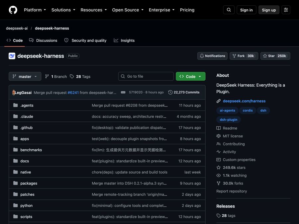
Task: Open the Pricing page
Action: [187, 10]
